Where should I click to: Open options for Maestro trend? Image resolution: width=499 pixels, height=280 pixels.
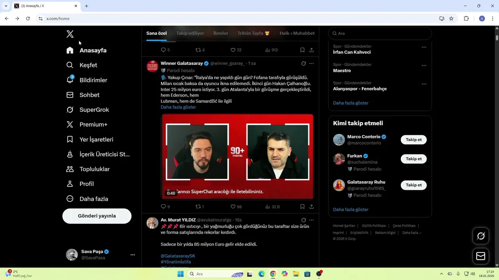click(424, 65)
